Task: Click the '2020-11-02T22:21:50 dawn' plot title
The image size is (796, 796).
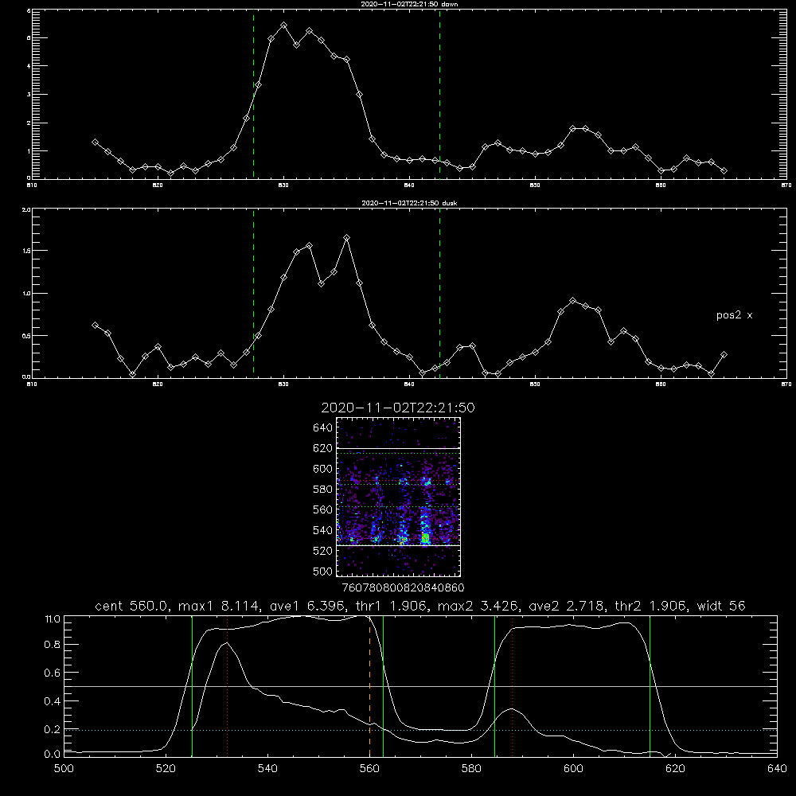Action: click(409, 4)
